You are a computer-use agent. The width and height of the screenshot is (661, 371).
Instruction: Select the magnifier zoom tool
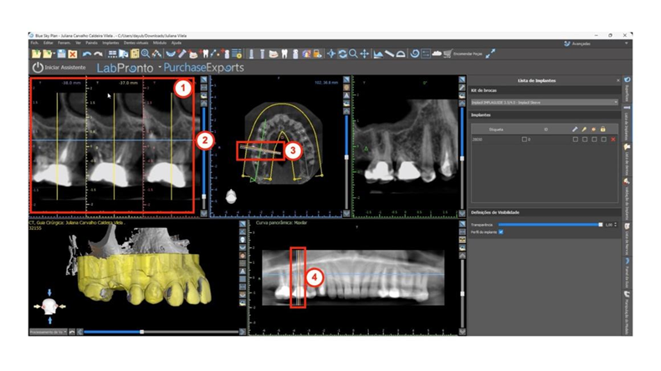[353, 53]
